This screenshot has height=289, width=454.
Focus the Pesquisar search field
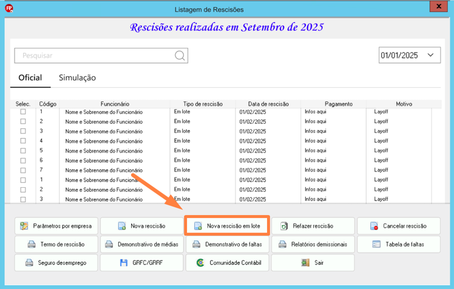tap(101, 56)
